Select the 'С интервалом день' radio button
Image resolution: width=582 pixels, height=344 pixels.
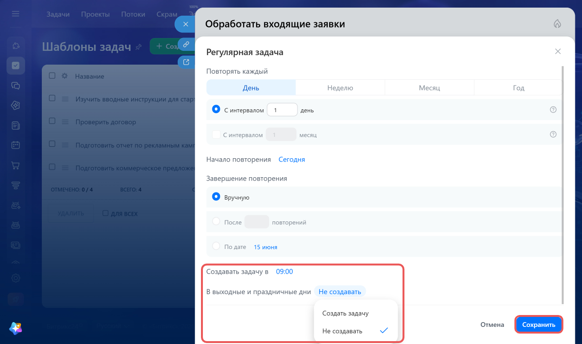coord(216,110)
